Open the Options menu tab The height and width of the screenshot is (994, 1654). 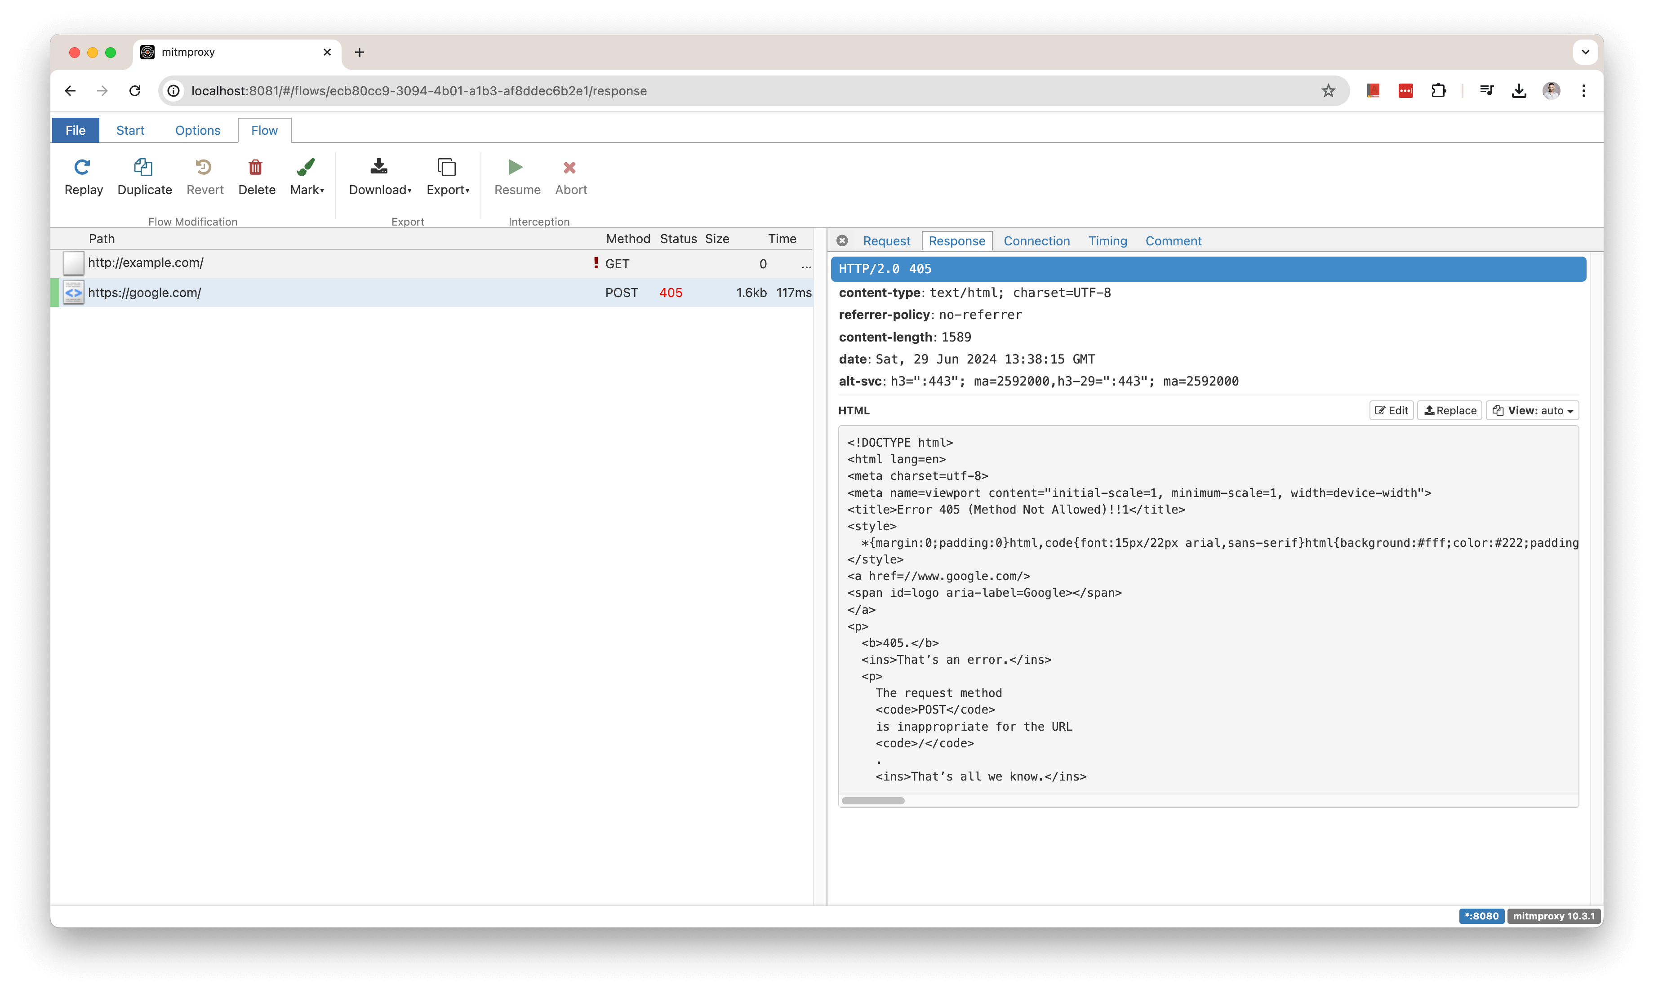coord(198,131)
